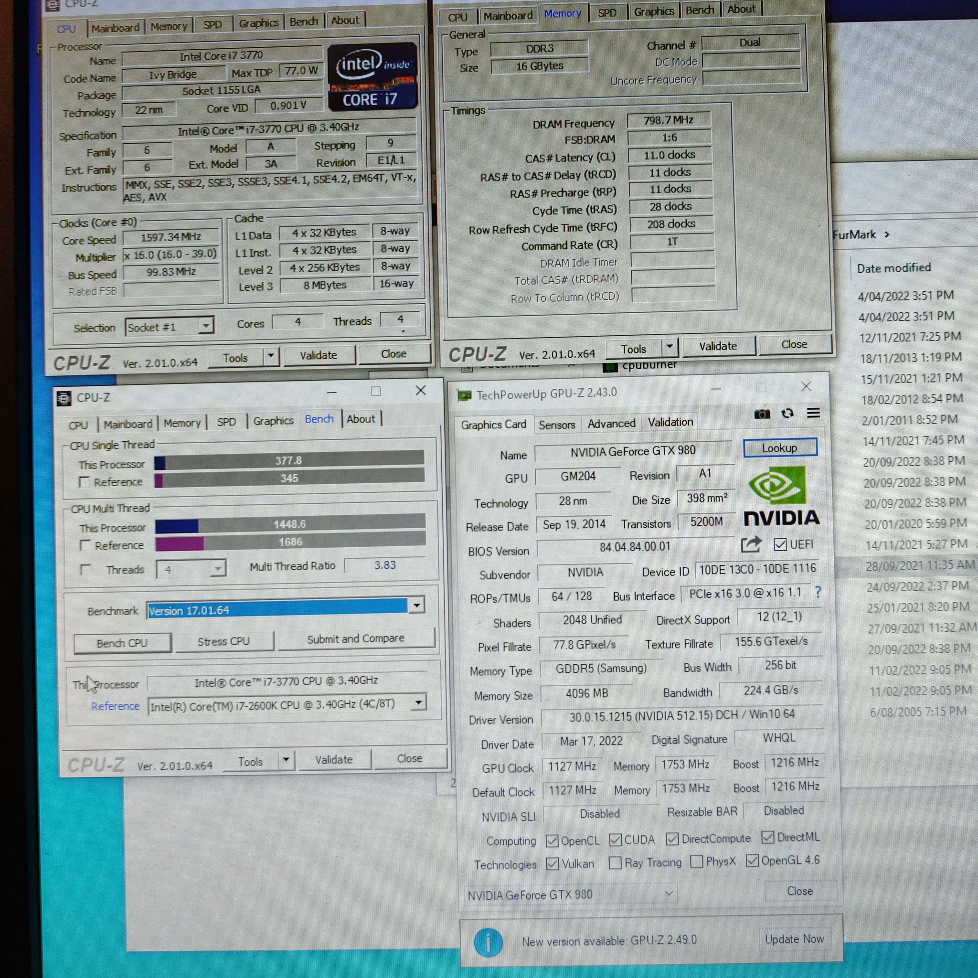
Task: Click the info icon in update notification
Action: tap(488, 942)
